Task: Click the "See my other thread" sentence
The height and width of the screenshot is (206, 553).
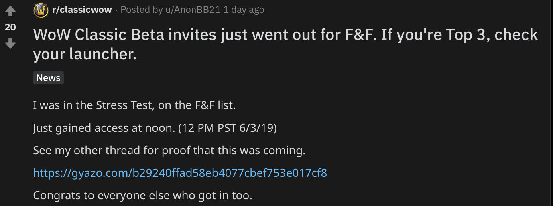Action: click(169, 151)
